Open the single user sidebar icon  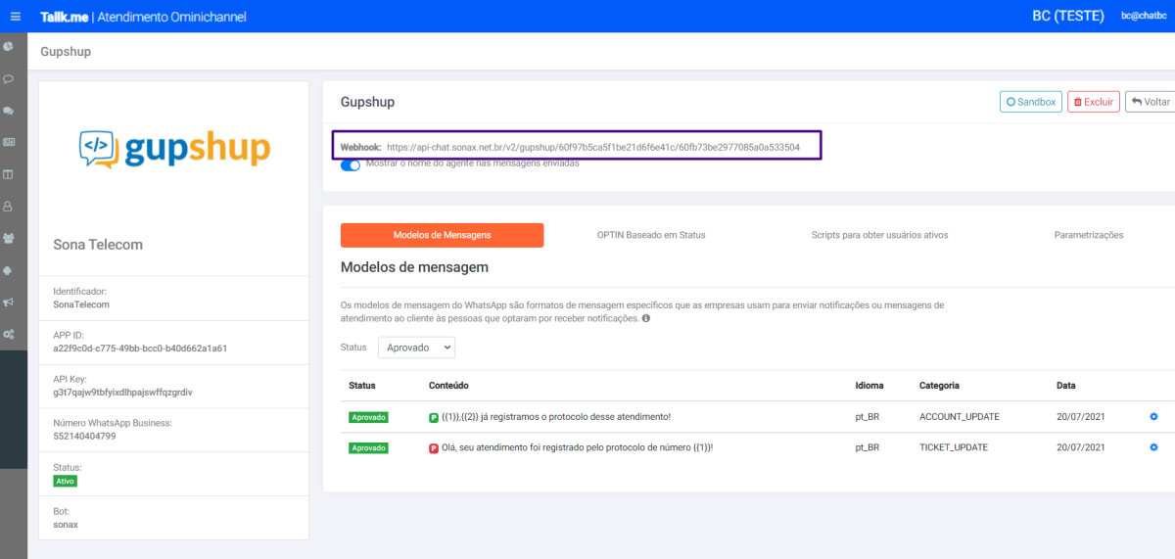coord(9,206)
